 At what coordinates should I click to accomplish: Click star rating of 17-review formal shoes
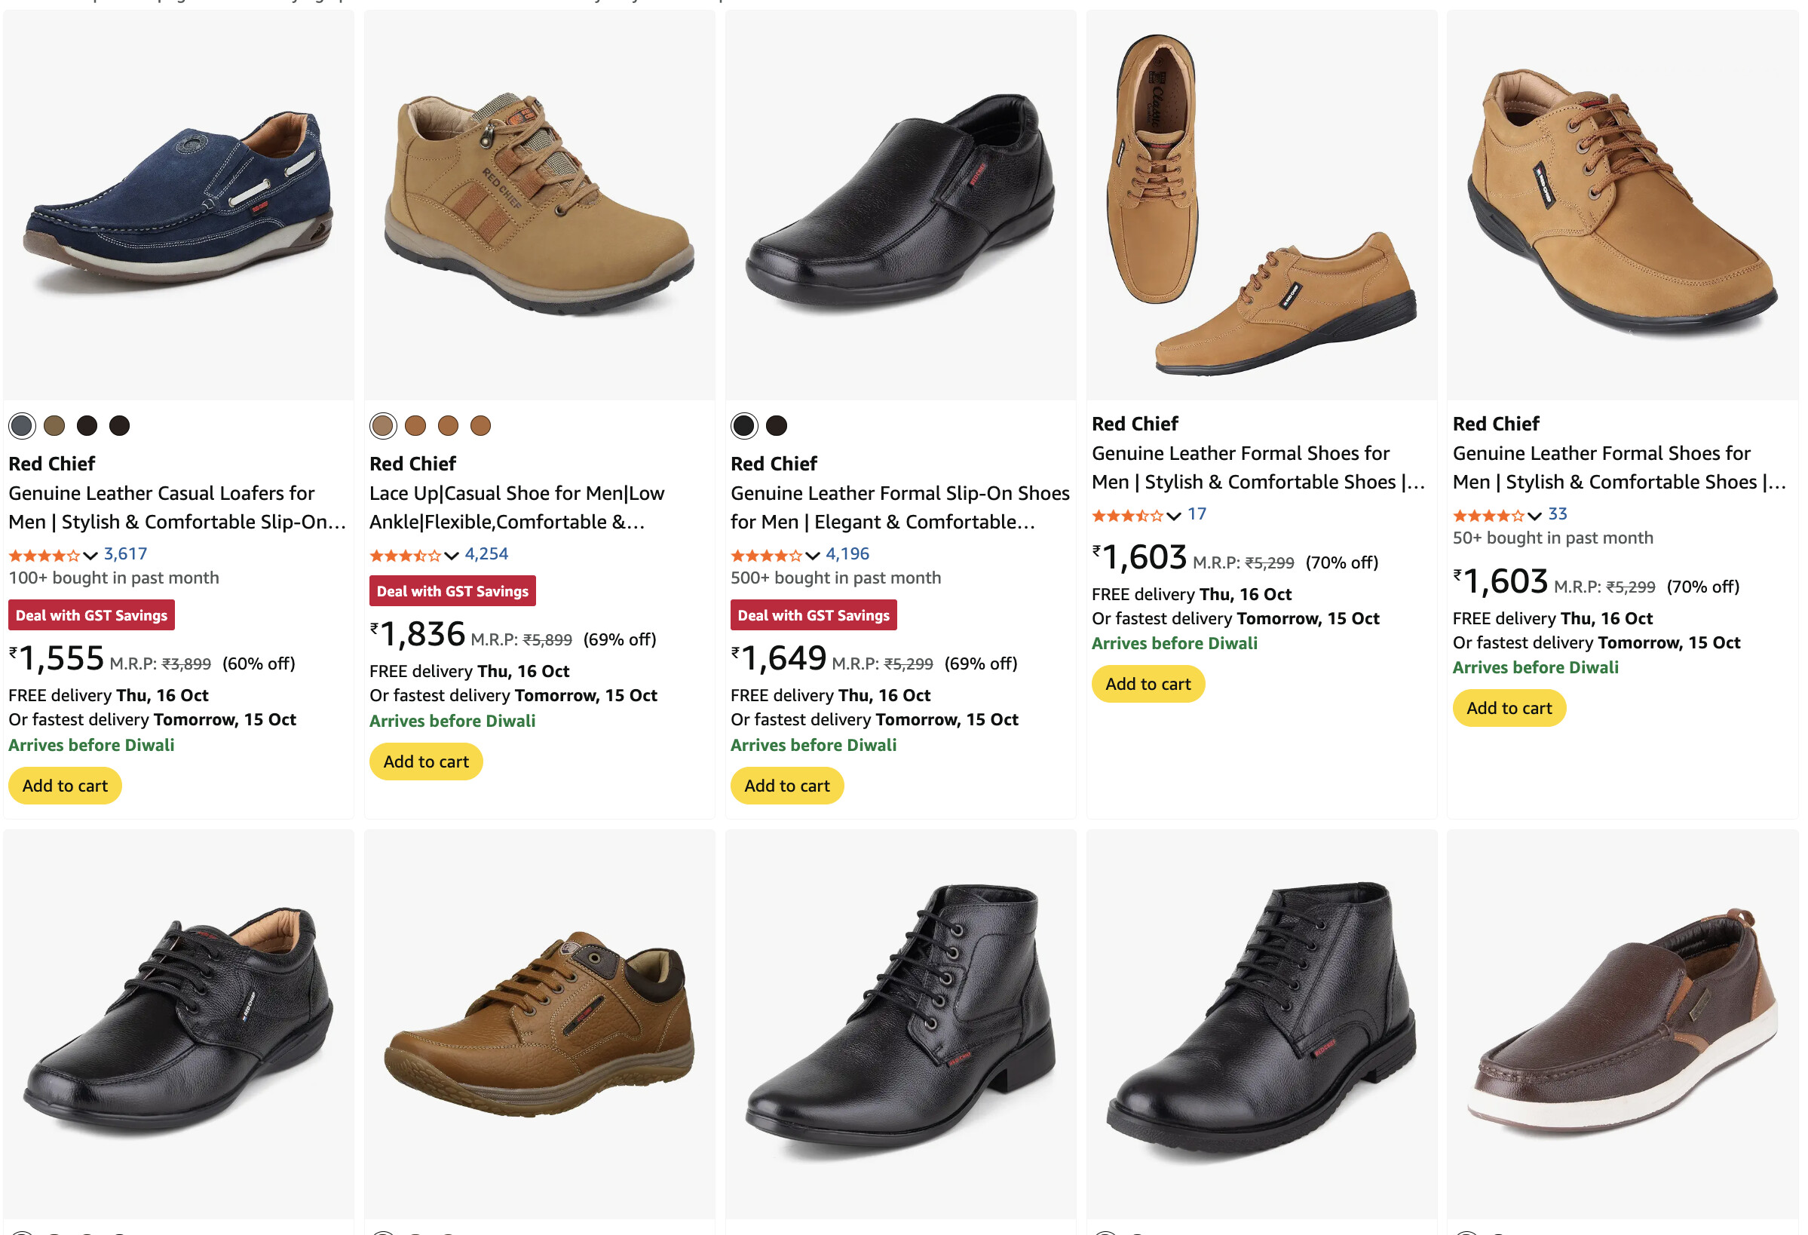pyautogui.click(x=1126, y=516)
